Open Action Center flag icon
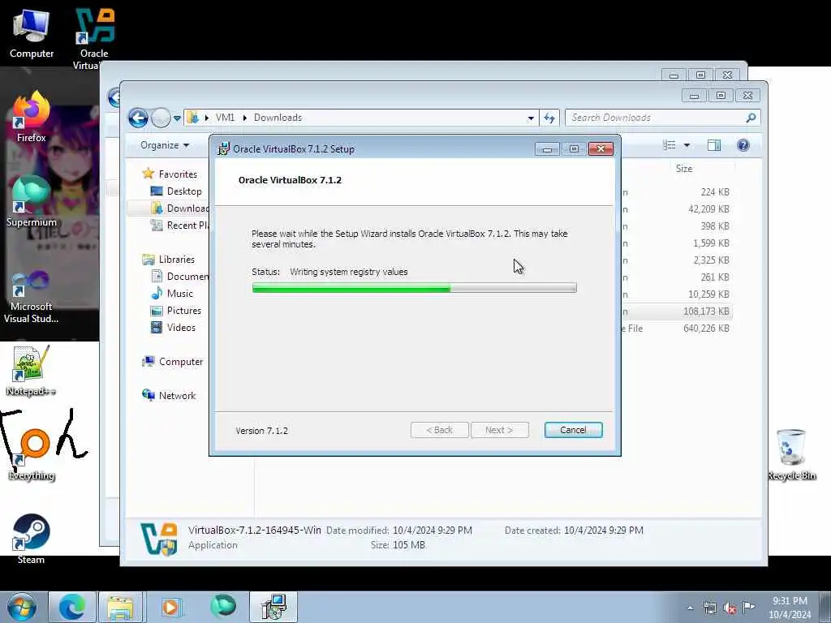The width and height of the screenshot is (831, 623). (x=748, y=607)
